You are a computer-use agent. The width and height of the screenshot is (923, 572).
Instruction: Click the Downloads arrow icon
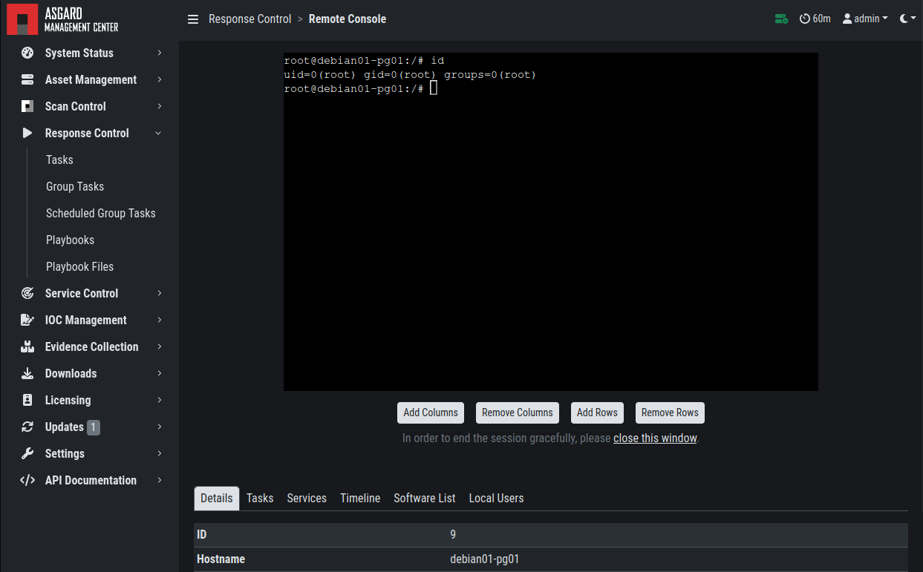click(27, 373)
